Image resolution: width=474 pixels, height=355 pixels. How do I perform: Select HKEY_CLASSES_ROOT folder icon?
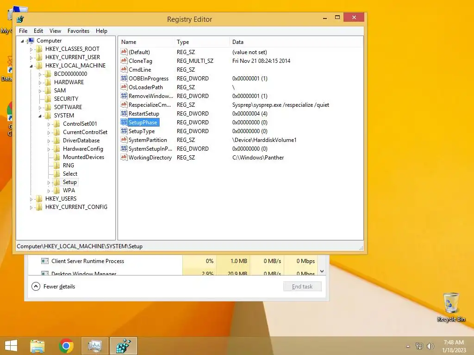[39, 49]
